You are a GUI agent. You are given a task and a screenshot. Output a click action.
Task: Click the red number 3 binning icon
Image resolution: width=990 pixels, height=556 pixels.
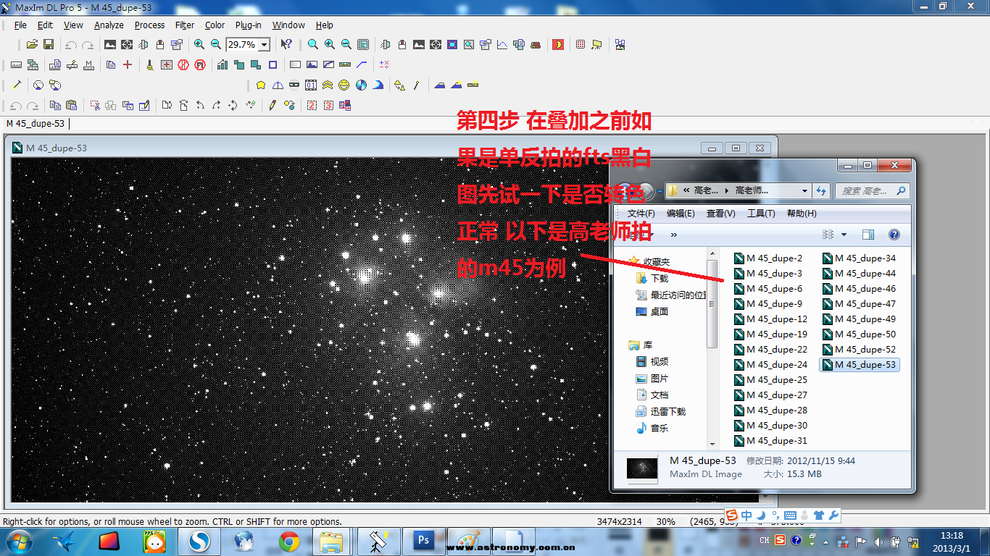[328, 105]
